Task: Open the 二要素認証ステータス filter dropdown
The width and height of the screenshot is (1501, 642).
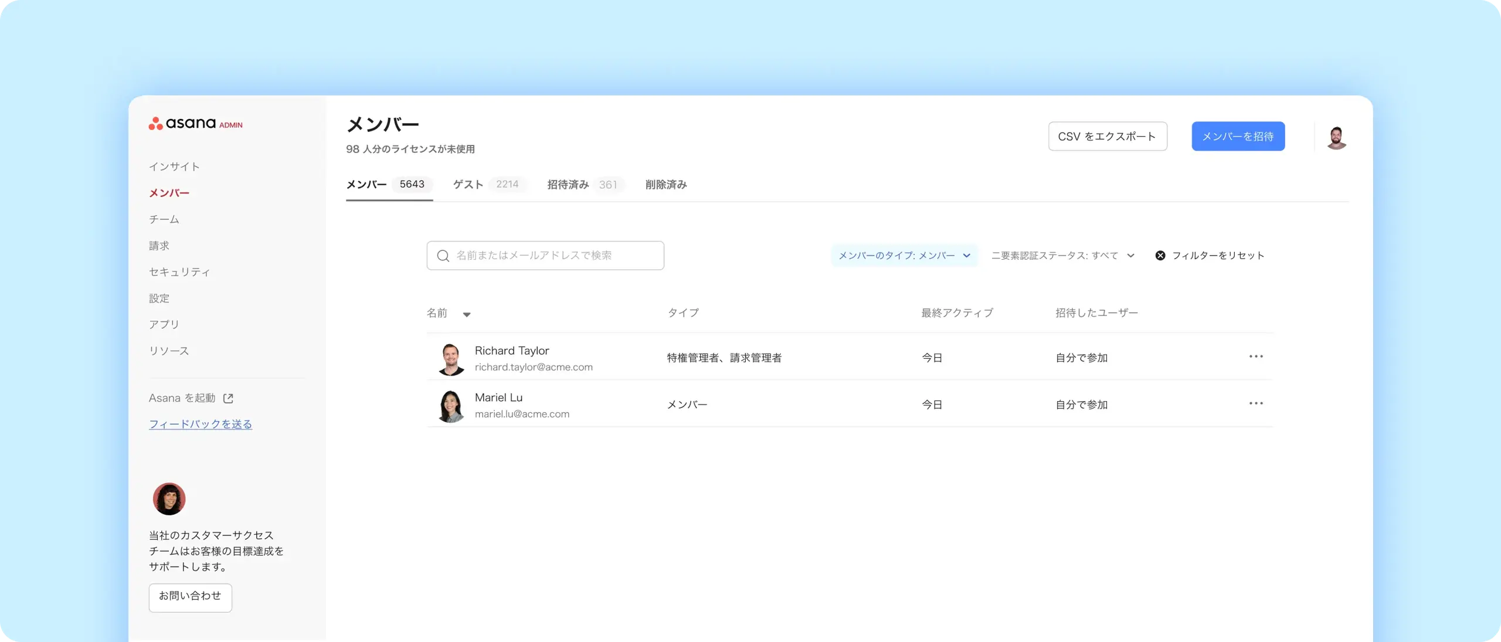Action: click(1063, 256)
